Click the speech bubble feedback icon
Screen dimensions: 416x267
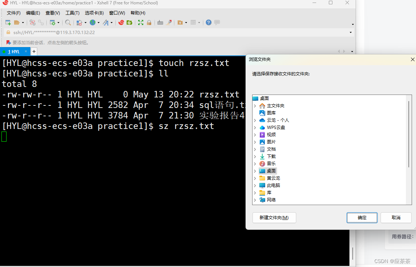point(217,22)
